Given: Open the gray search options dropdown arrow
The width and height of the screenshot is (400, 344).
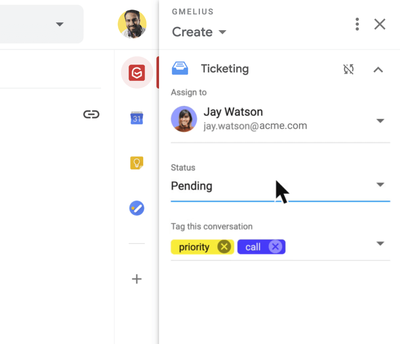Looking at the screenshot, I should [x=60, y=24].
